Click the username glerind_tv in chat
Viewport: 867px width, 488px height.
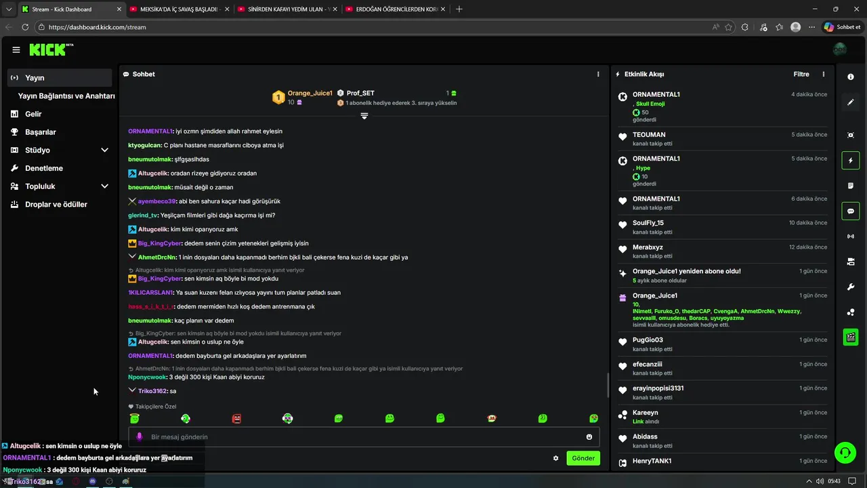coord(143,215)
